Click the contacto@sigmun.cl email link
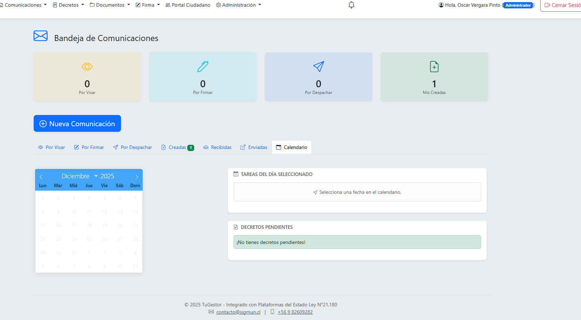Viewport: 581px width, 320px height. [238, 312]
